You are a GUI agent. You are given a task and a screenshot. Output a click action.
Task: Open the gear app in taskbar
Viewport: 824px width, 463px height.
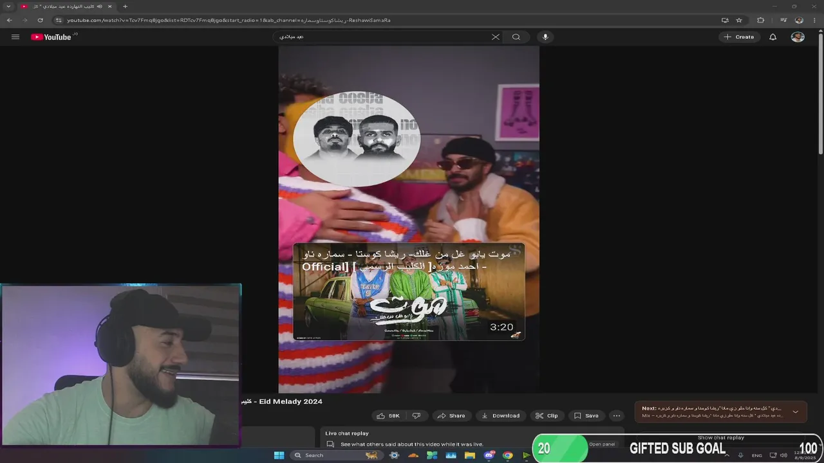(x=395, y=455)
